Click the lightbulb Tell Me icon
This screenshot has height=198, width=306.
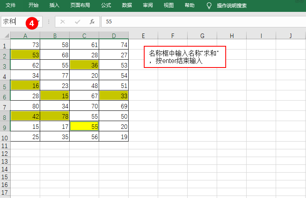click(209, 5)
